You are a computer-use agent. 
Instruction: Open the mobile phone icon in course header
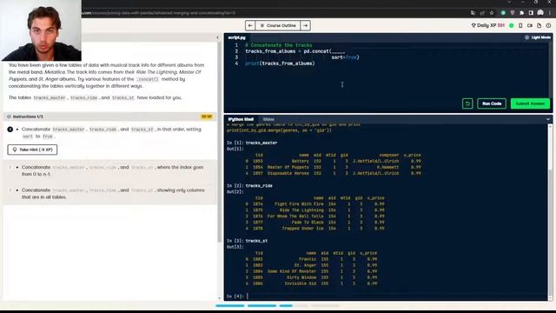click(520, 25)
